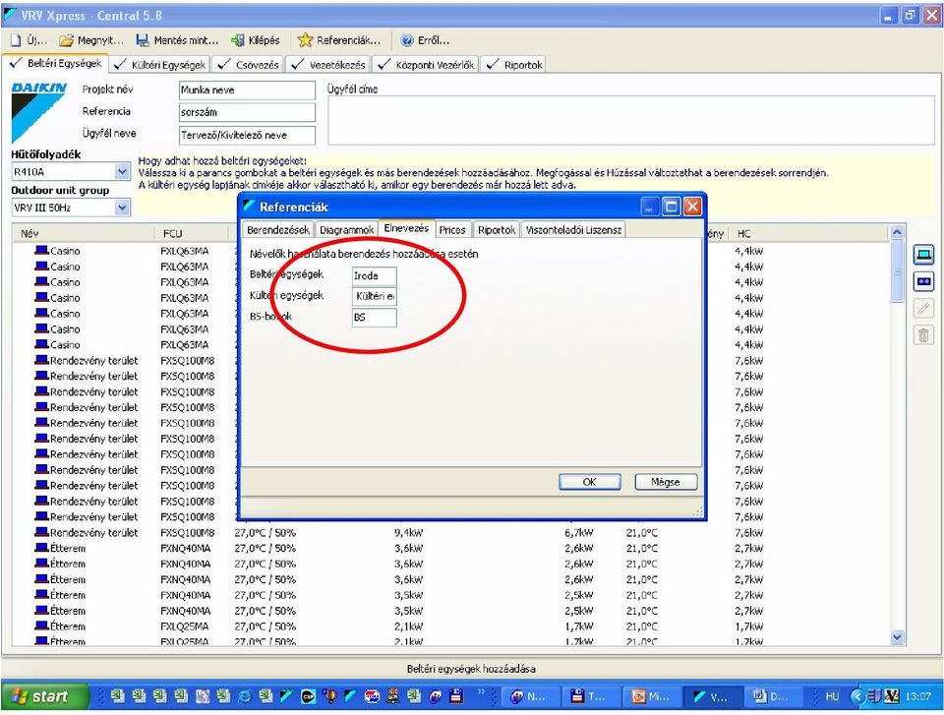Click the blue ventilation unit add icon
944x715 pixels.
click(x=923, y=281)
